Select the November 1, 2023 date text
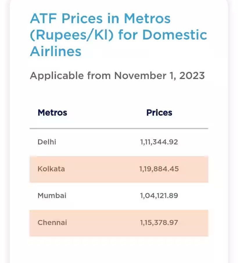 coord(159,76)
